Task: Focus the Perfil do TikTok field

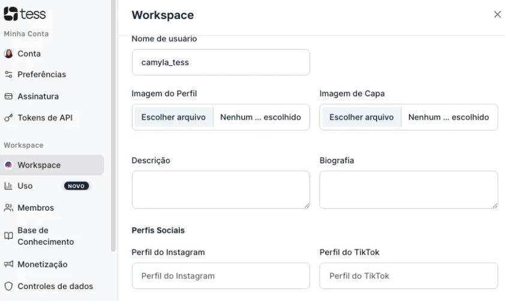Action: pyautogui.click(x=408, y=276)
